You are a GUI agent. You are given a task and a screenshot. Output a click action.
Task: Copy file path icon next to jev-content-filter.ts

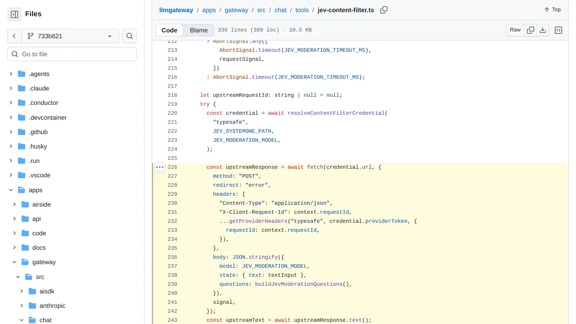coord(384,10)
